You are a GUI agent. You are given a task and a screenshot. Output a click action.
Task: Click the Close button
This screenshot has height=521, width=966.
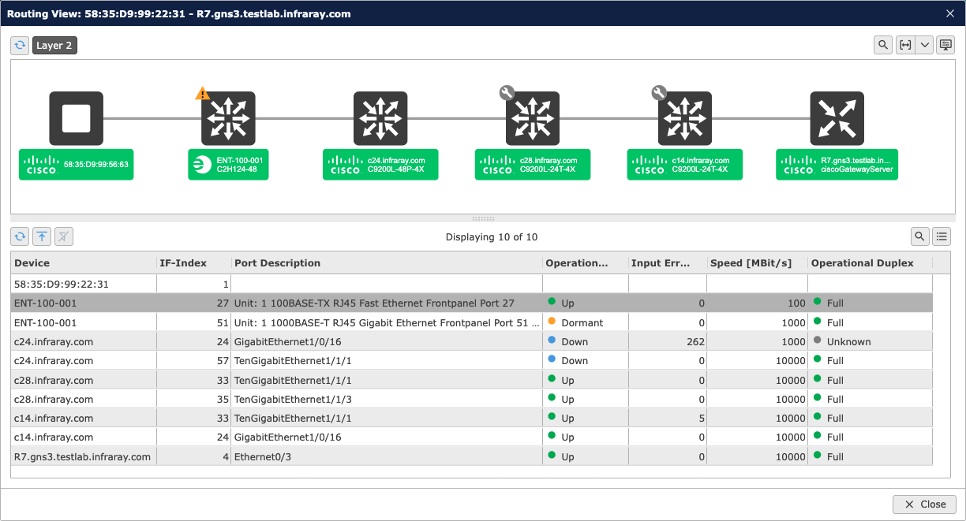pos(924,504)
